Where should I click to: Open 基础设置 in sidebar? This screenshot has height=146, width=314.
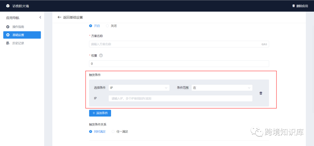click(22, 35)
